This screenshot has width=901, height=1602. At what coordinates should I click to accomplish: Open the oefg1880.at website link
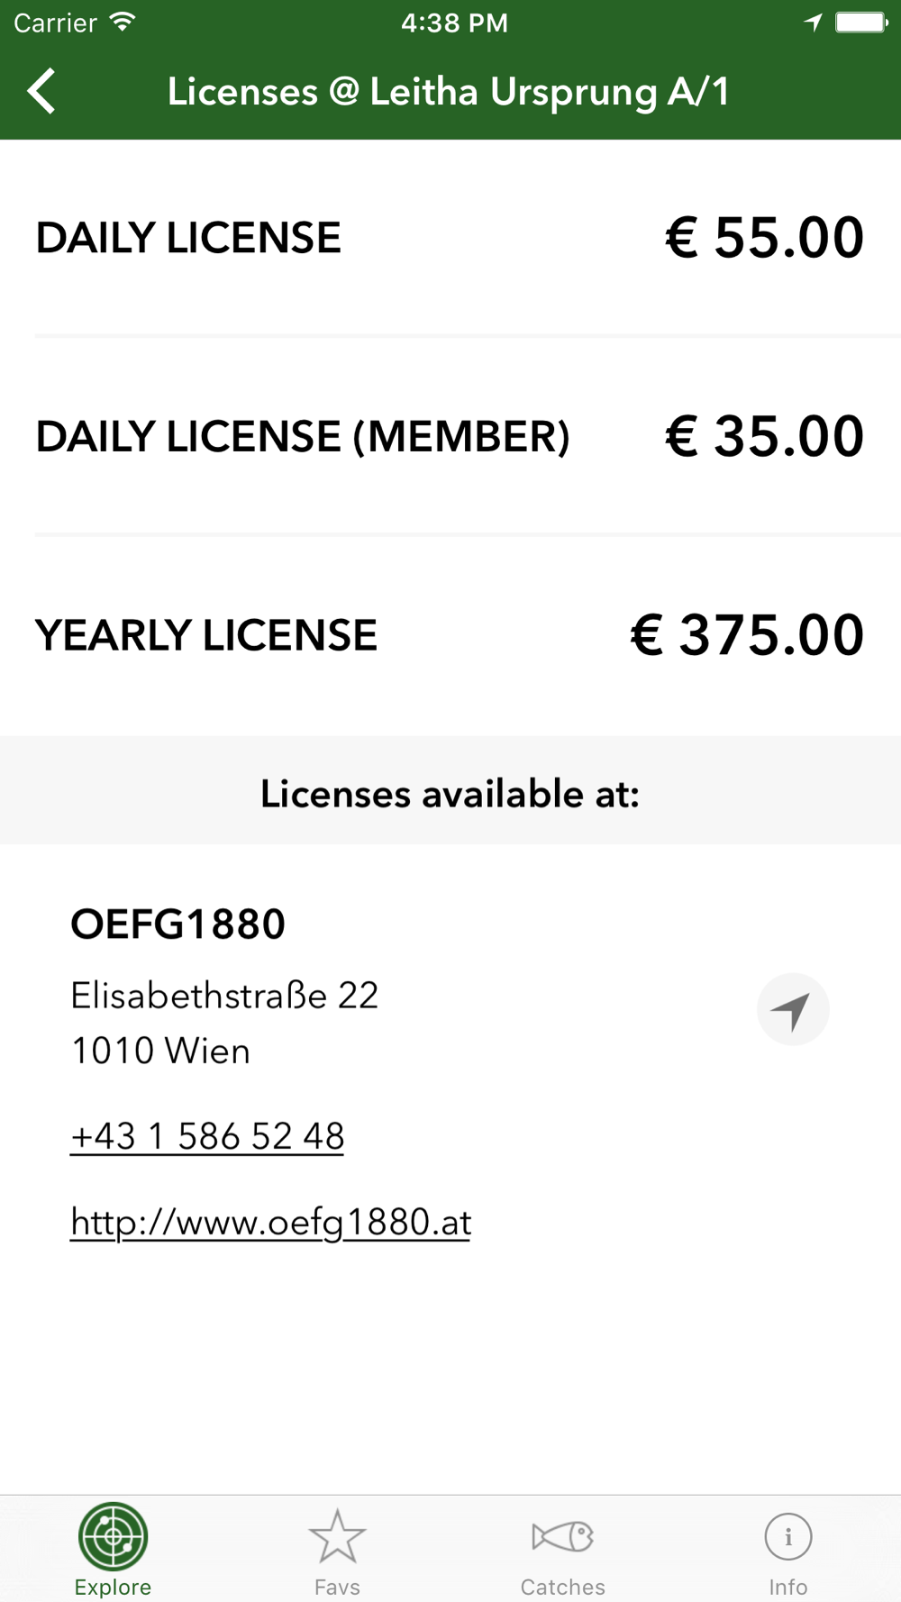pos(270,1223)
